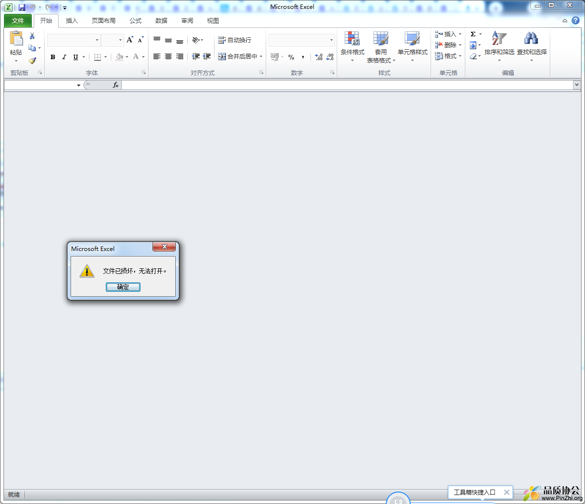585x504 pixels.
Task: Switch to the 插入 ribbon tab
Action: pyautogui.click(x=72, y=20)
